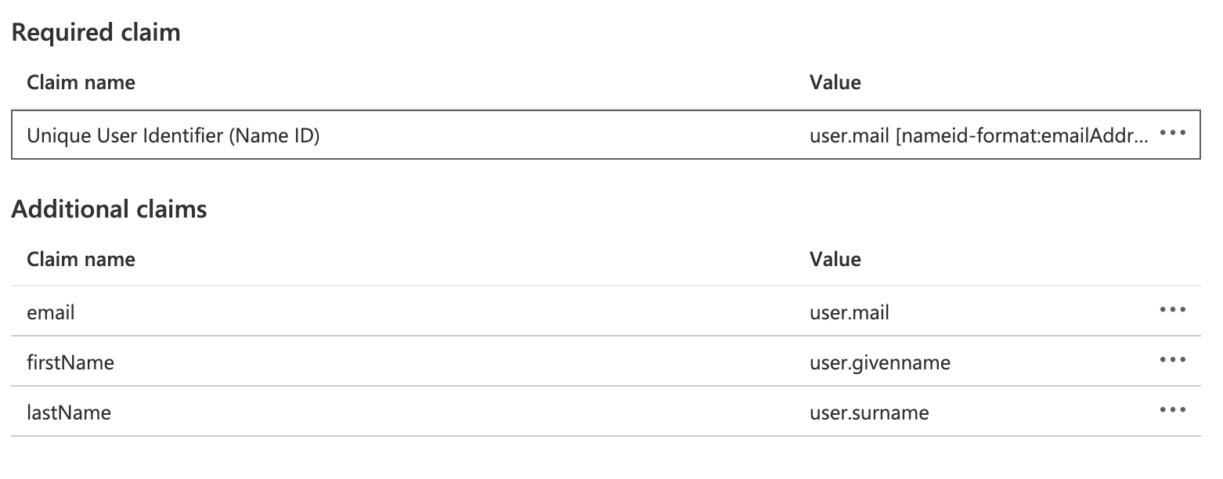Open the email claim for editing
The width and height of the screenshot is (1223, 479).
[50, 311]
